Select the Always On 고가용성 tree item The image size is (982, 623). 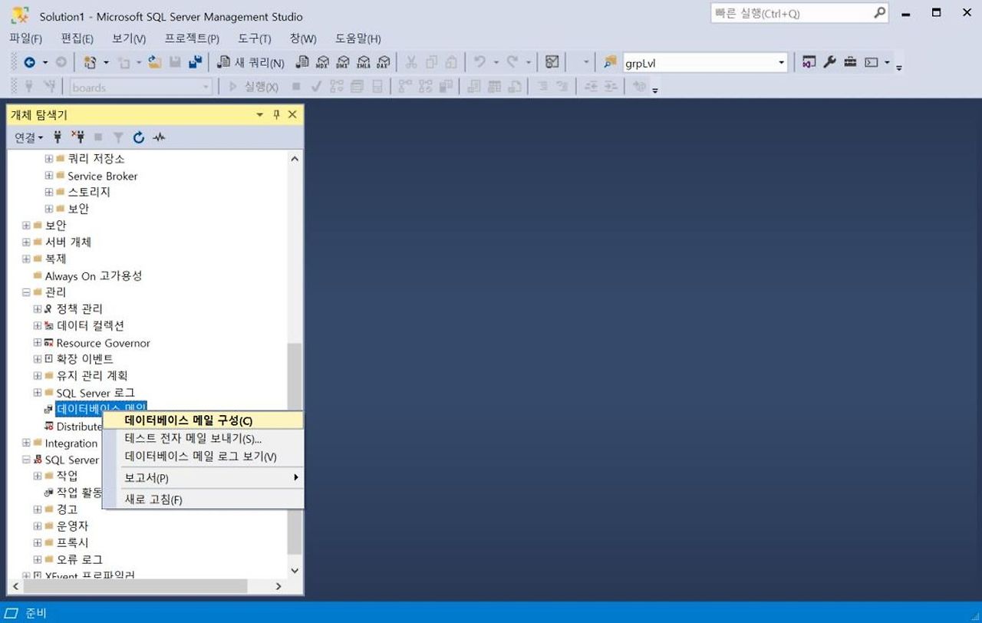pos(94,276)
